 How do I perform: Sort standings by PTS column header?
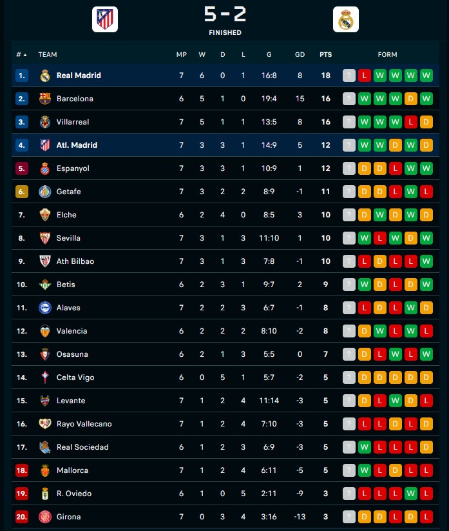click(x=325, y=55)
